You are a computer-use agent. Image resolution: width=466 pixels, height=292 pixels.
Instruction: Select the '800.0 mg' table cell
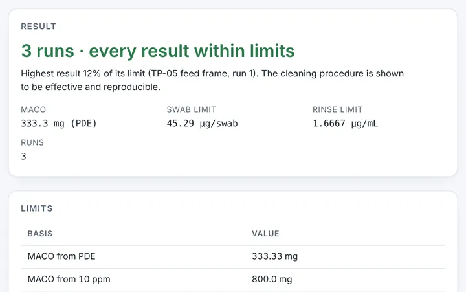pyautogui.click(x=272, y=279)
